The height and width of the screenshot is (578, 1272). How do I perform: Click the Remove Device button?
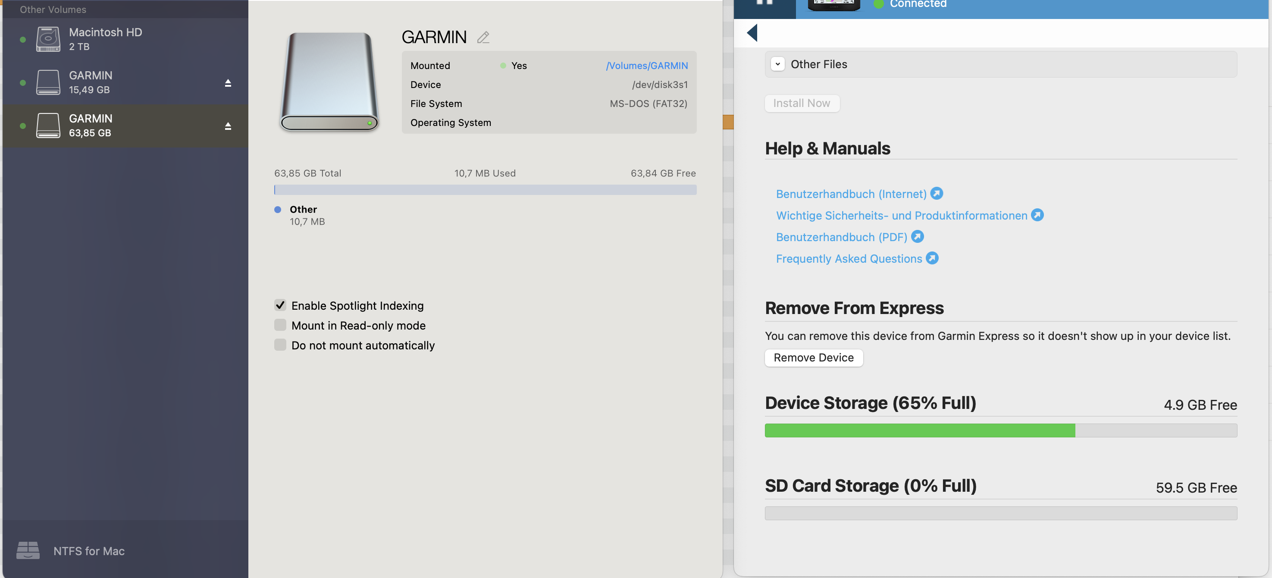point(813,358)
